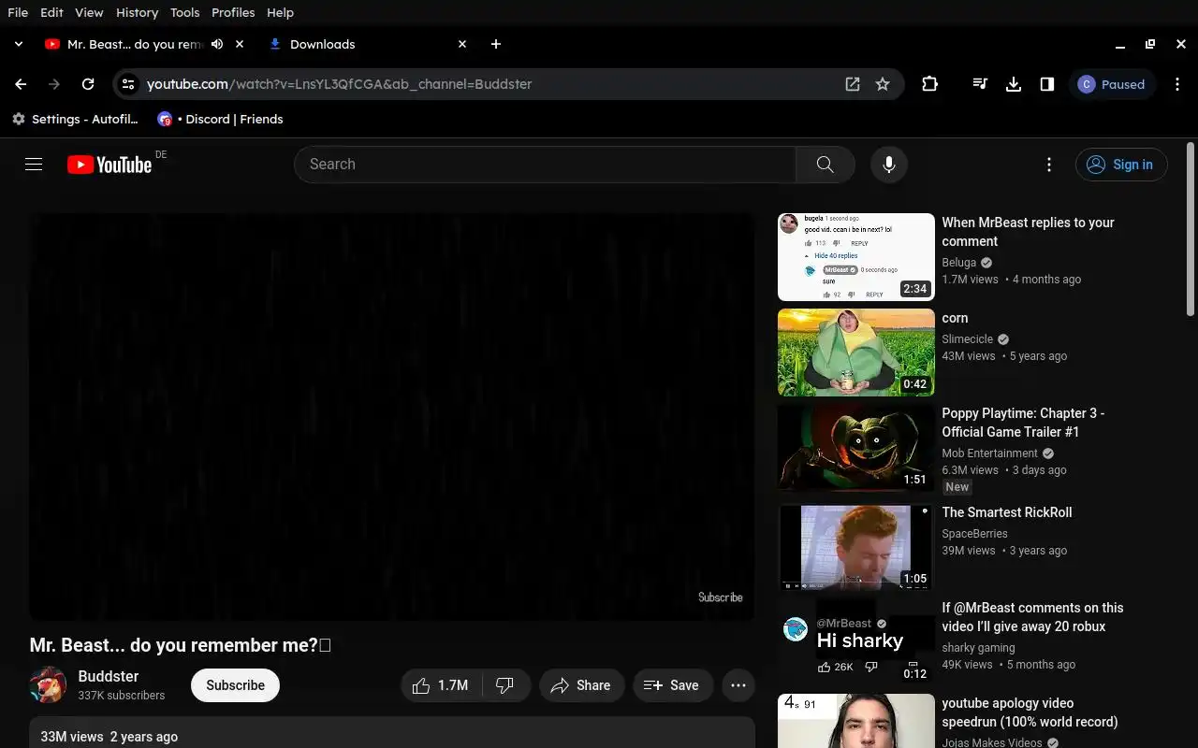The height and width of the screenshot is (748, 1198).
Task: Click '33M views 2 years ago' description
Action: click(109, 737)
